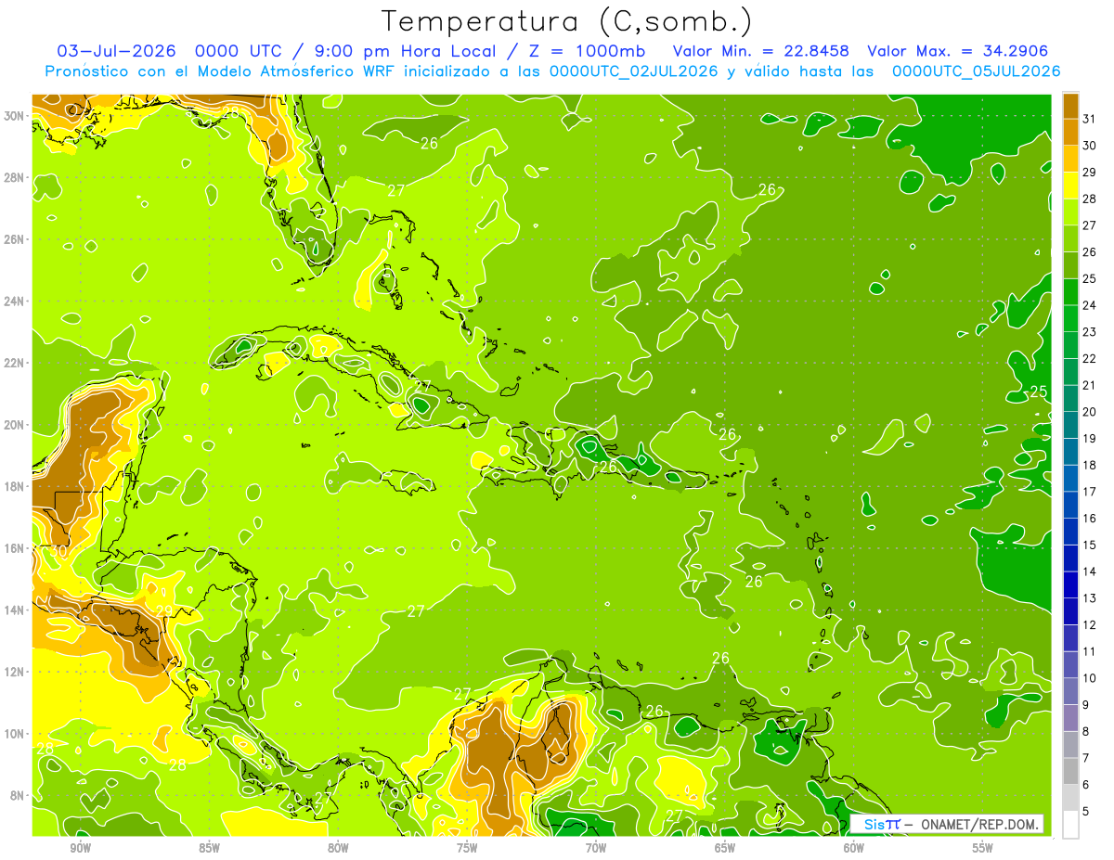Click the 55W longitude label
Viewport: 1114px width, 860px height.
(x=983, y=848)
